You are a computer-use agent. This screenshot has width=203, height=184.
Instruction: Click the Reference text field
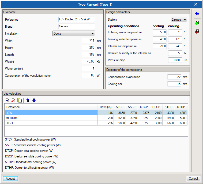click(77, 20)
